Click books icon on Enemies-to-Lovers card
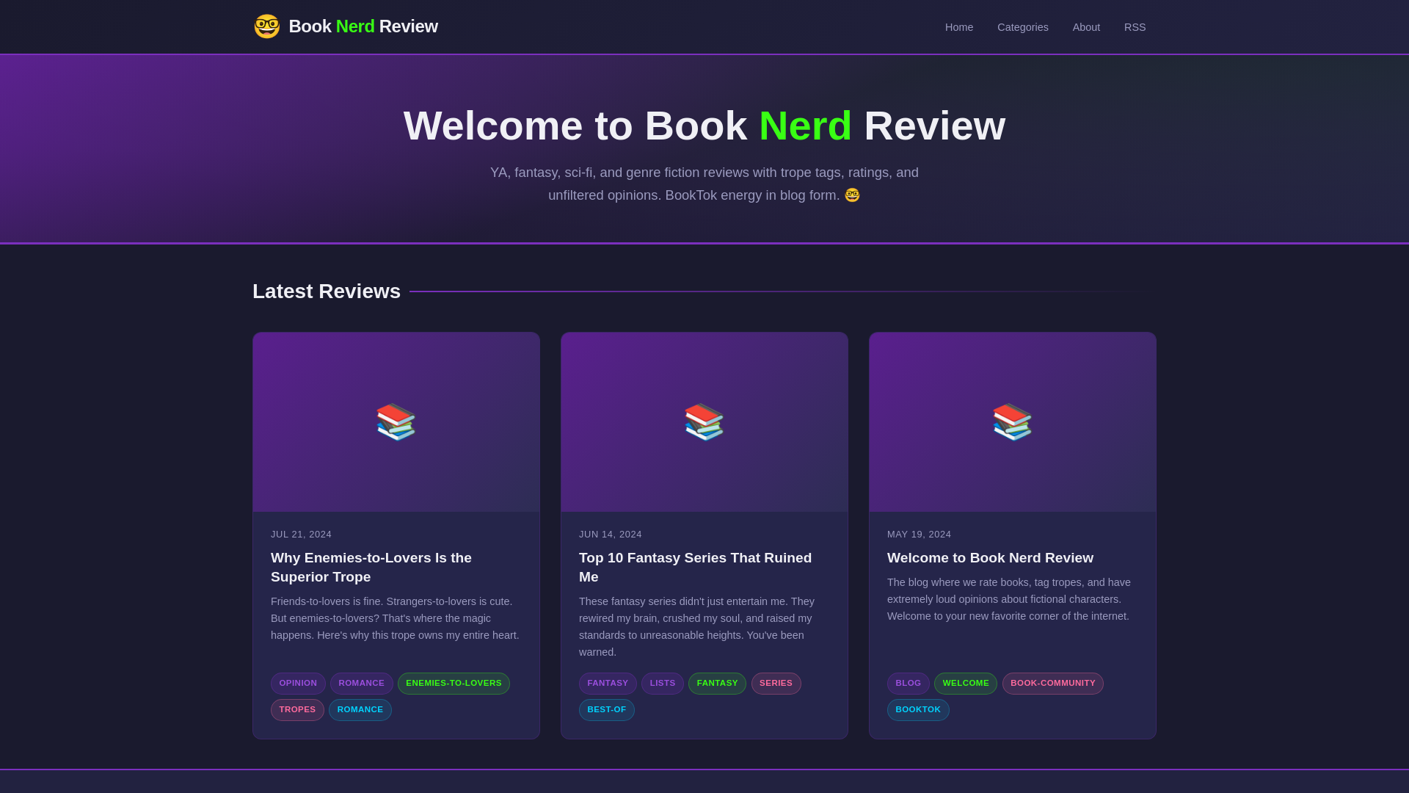Viewport: 1409px width, 793px height. tap(396, 422)
